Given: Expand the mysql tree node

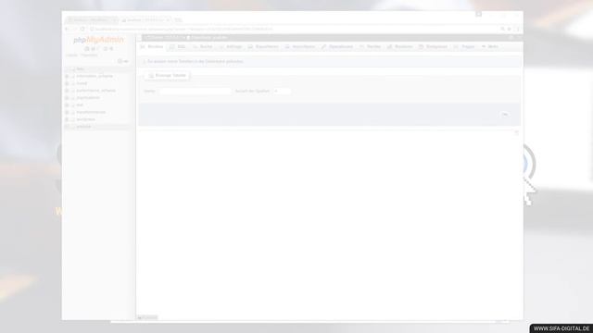Looking at the screenshot, I should [x=67, y=83].
